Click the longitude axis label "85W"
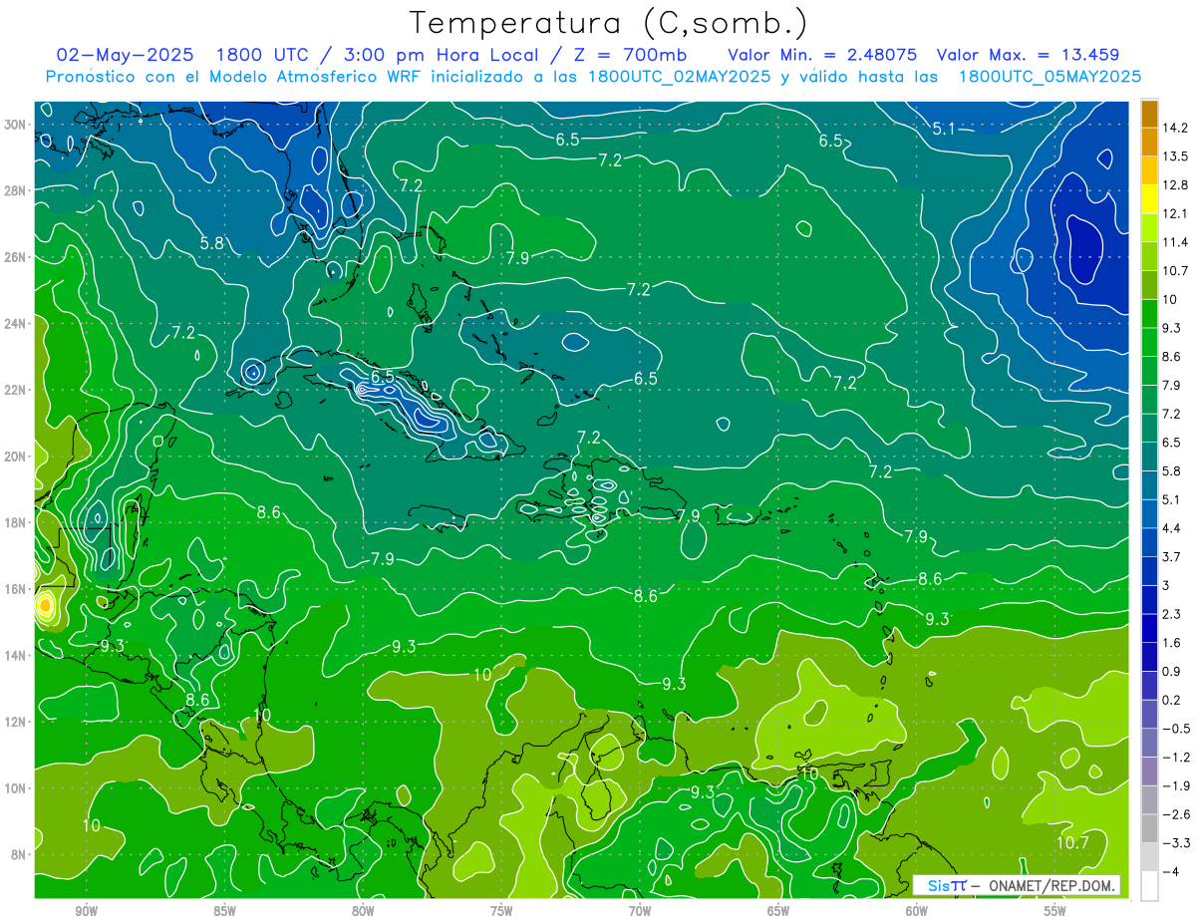Image resolution: width=1196 pixels, height=924 pixels. tap(224, 910)
